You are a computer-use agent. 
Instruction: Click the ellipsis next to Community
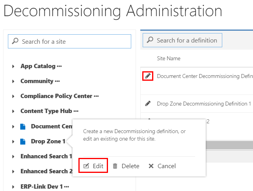(x=57, y=81)
